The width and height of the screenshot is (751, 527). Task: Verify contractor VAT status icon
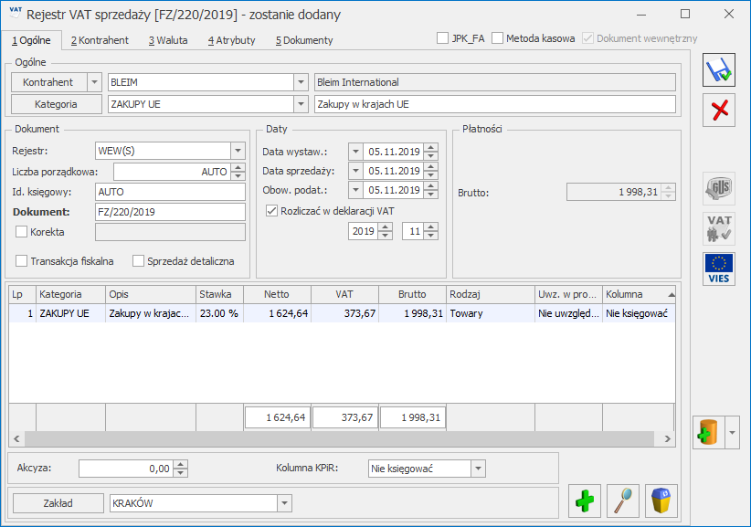point(718,228)
